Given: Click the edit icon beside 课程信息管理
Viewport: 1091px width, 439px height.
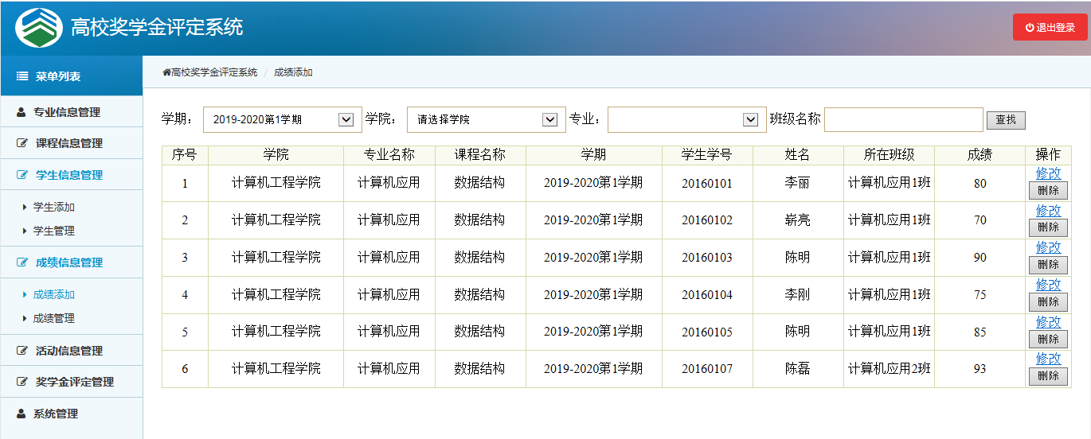Looking at the screenshot, I should pos(22,143).
